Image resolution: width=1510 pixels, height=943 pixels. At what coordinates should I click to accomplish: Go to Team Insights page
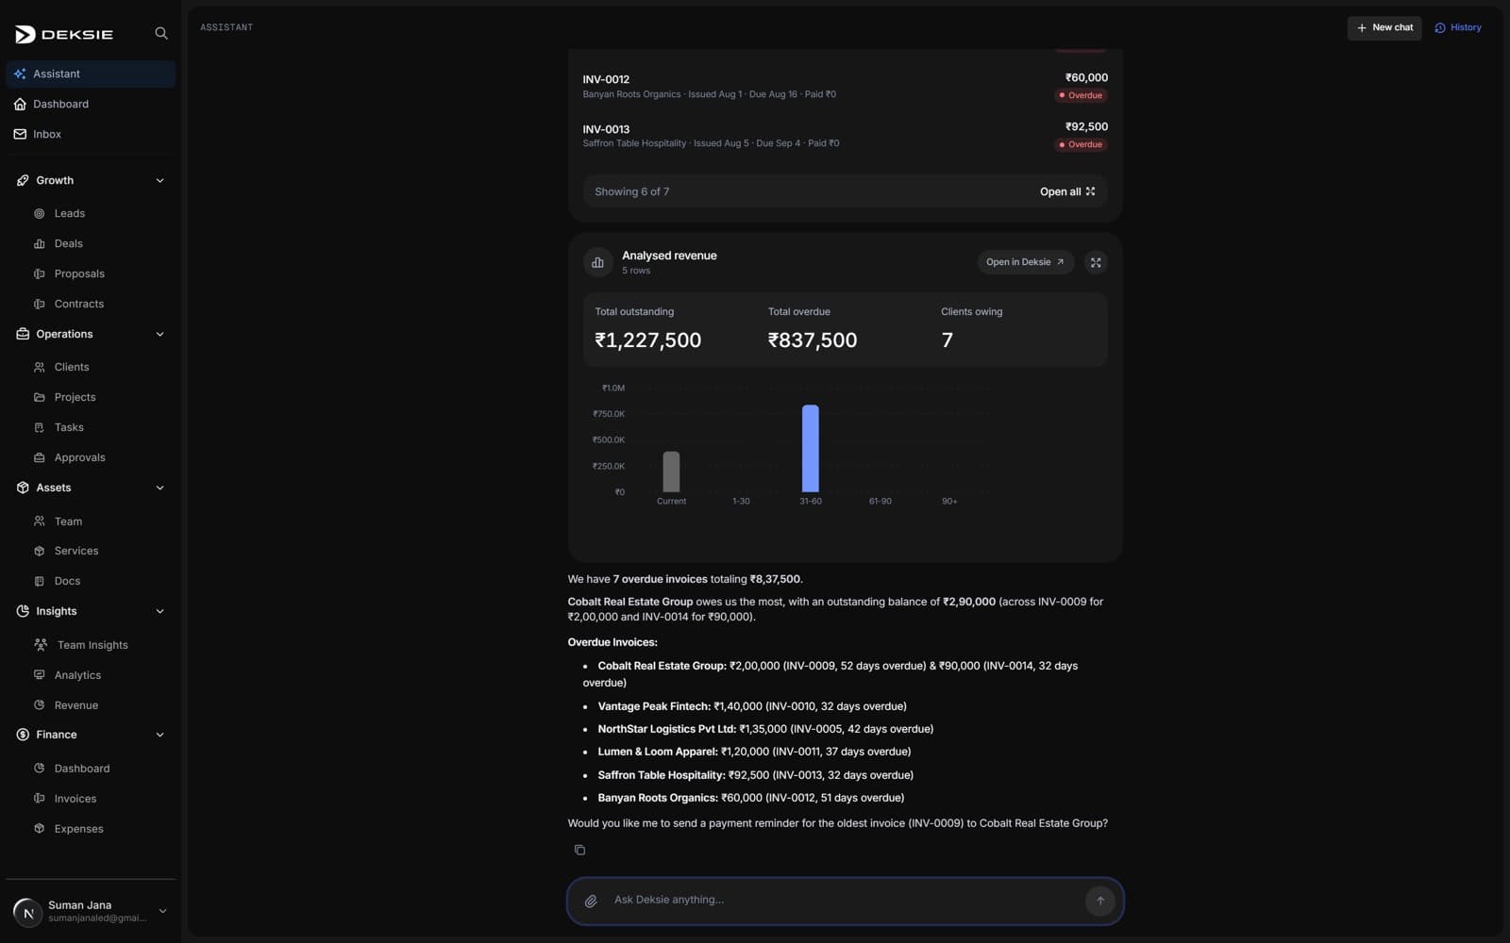(91, 645)
